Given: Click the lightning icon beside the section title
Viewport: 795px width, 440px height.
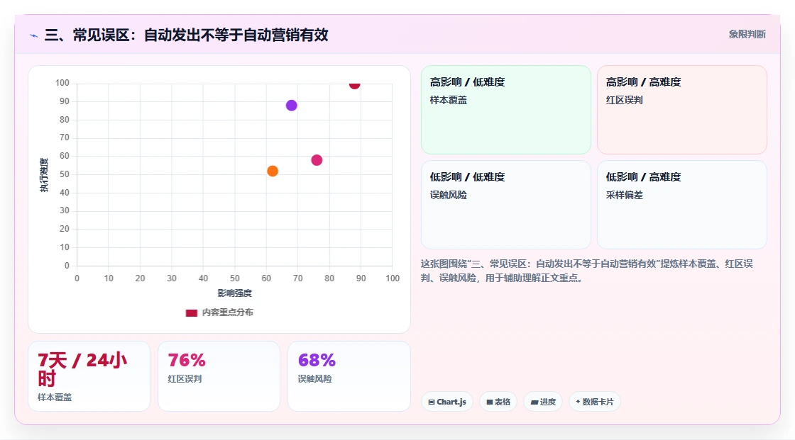Looking at the screenshot, I should (34, 35).
